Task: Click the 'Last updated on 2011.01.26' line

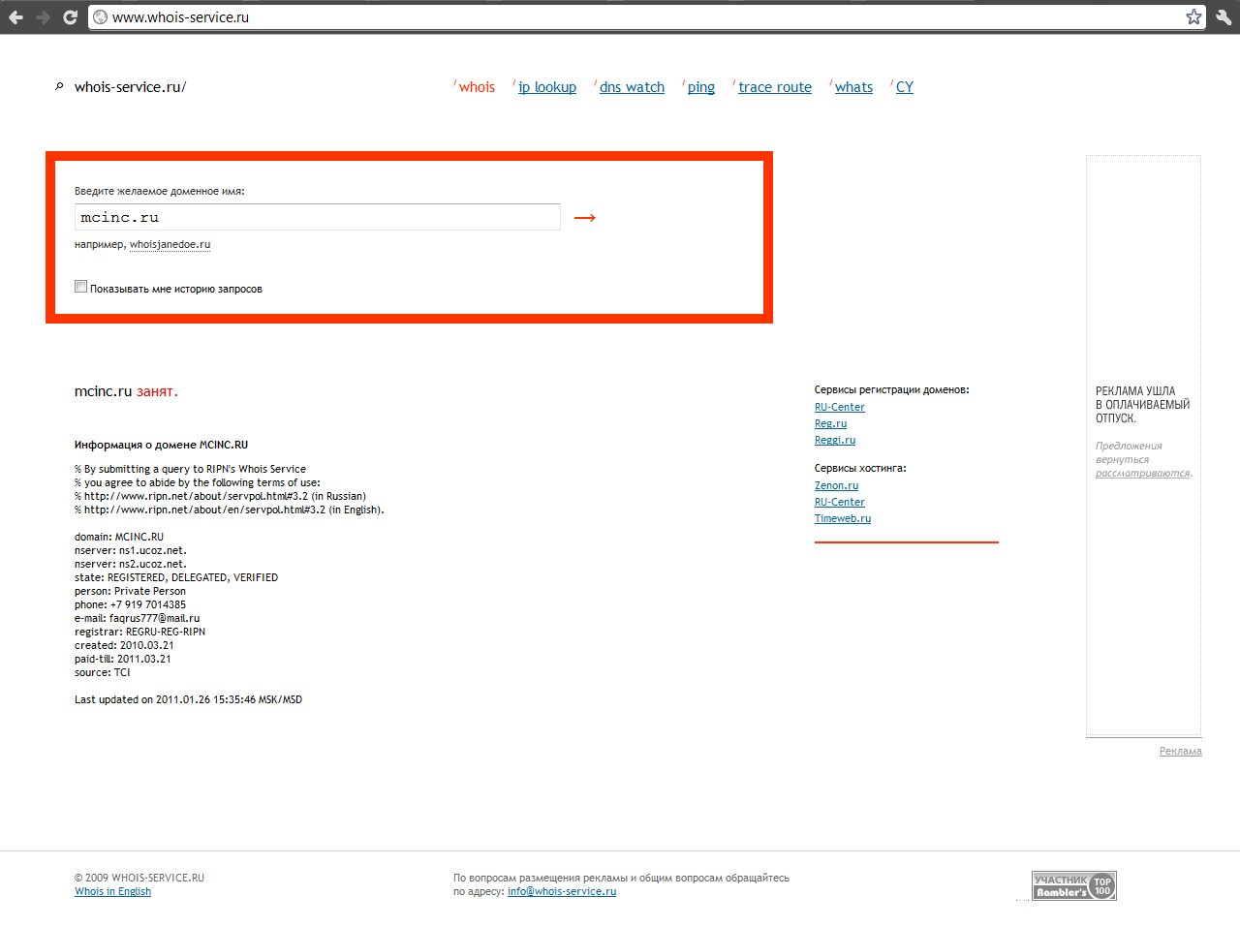Action: [x=188, y=699]
